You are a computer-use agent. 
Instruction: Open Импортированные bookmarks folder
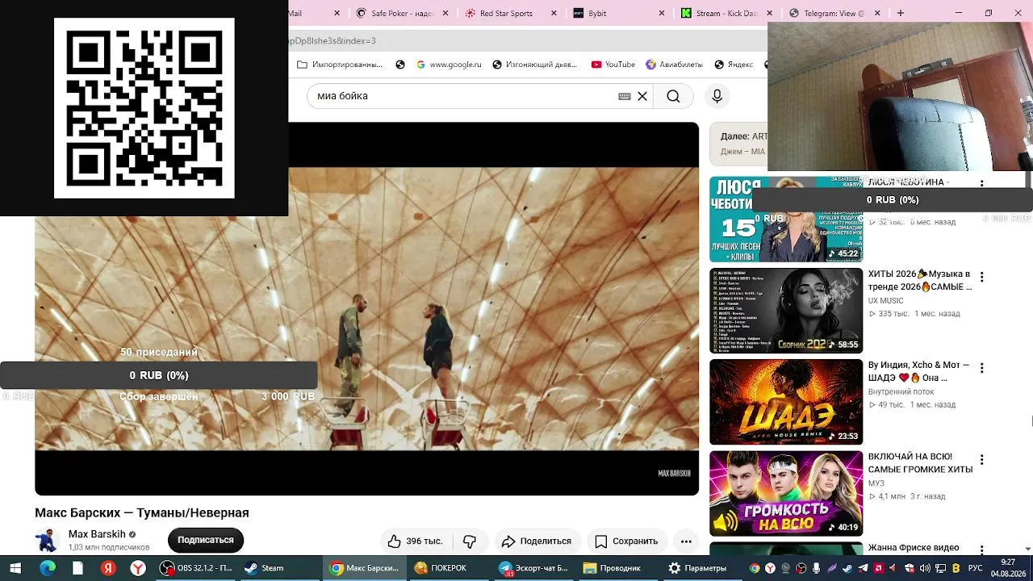click(340, 65)
